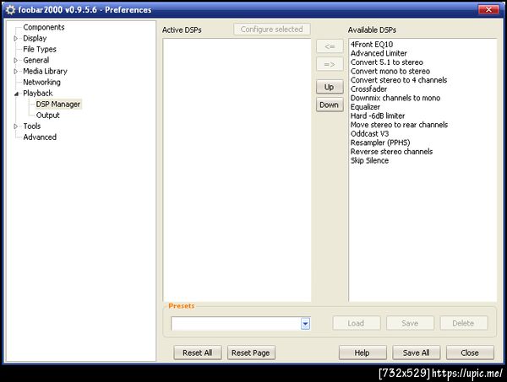Select Resampler (PPHS) in Available DSPs
Screen dimensions: 507x382
(x=380, y=143)
